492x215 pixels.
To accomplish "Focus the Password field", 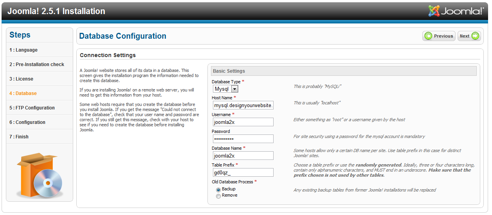I will 243,139.
